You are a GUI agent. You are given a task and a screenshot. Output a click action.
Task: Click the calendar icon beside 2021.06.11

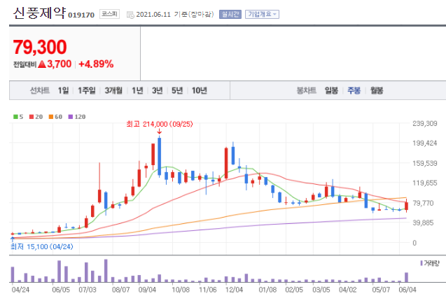pos(130,15)
